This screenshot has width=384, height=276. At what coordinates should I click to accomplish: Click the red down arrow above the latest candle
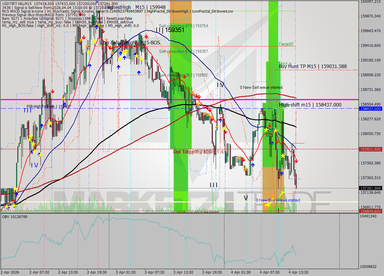(295, 161)
